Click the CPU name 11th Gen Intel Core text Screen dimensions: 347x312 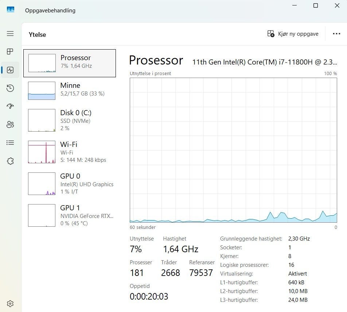[265, 62]
